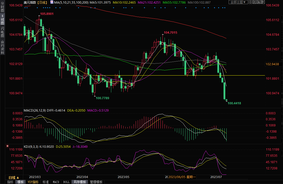This screenshot has width=283, height=184.
Task: Apply the BOLL indicator template
Action: 66,182
